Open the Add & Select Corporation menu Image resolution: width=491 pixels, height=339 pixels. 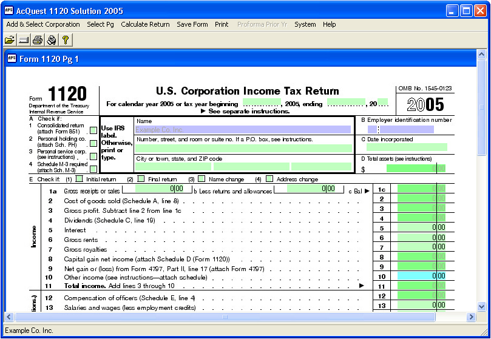(43, 24)
